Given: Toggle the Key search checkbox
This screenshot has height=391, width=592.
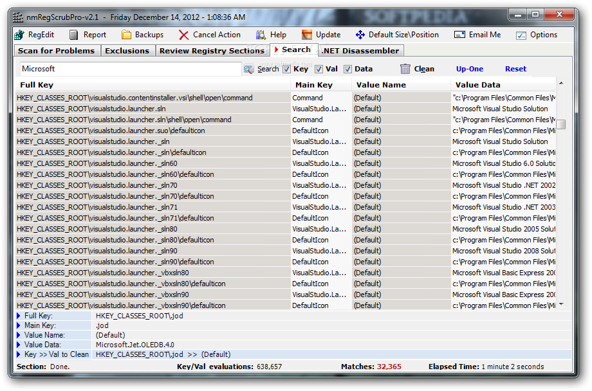Looking at the screenshot, I should tap(286, 69).
